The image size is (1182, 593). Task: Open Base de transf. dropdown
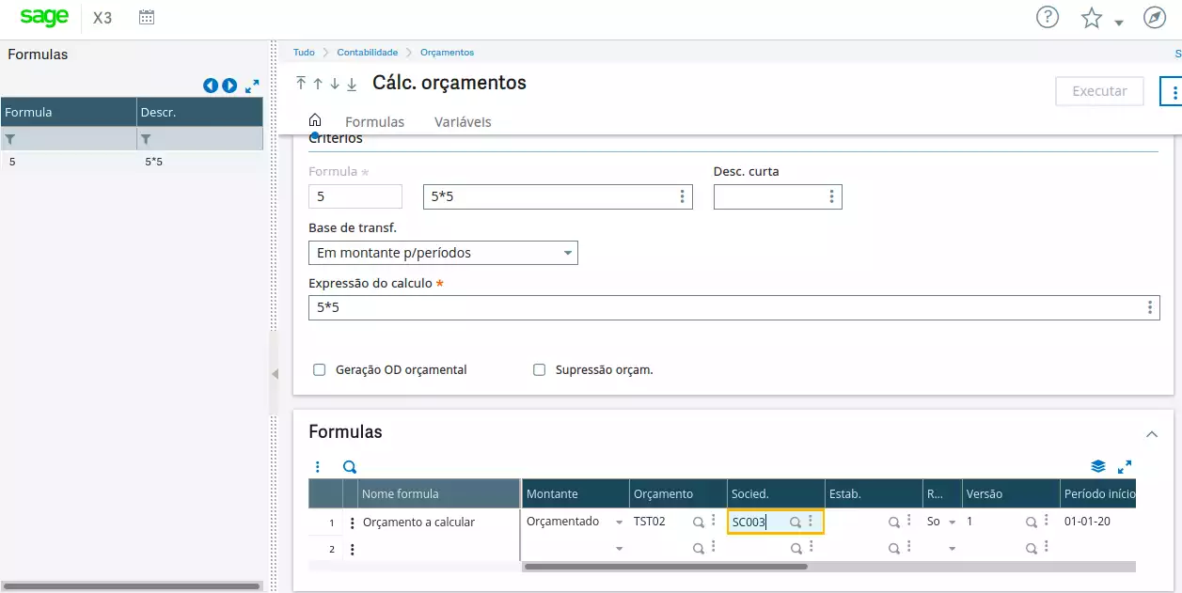coord(567,253)
